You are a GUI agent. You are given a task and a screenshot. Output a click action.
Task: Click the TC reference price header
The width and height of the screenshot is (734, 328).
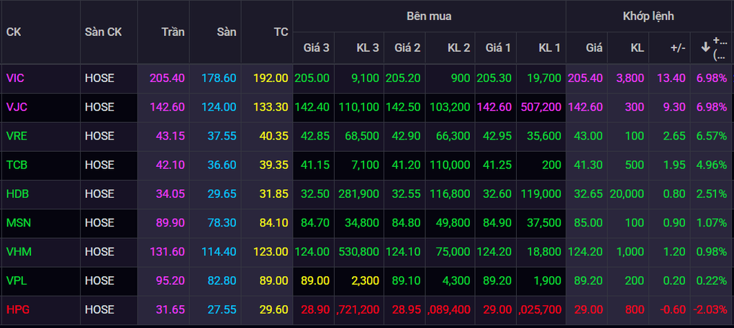[281, 32]
